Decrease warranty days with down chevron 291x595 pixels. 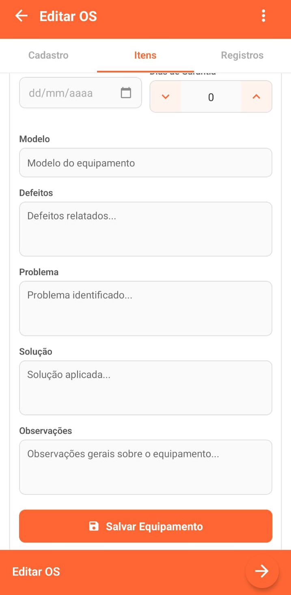click(165, 97)
